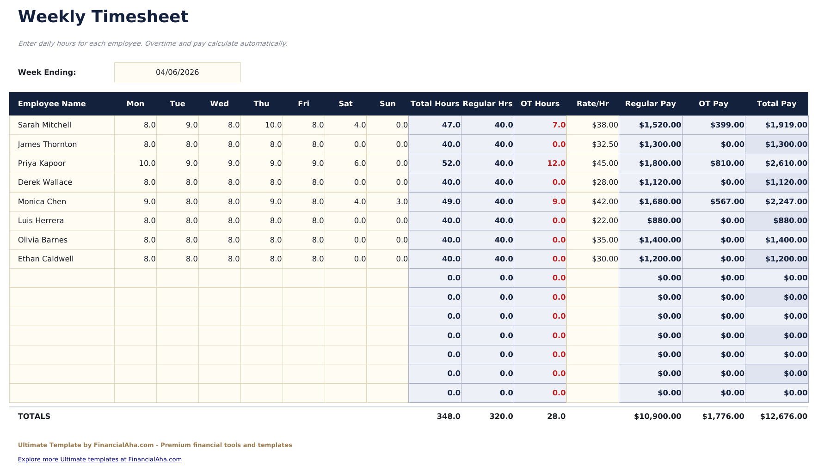Click the FinancialAha.com attribution text
This screenshot has height=472, width=818.
155,445
